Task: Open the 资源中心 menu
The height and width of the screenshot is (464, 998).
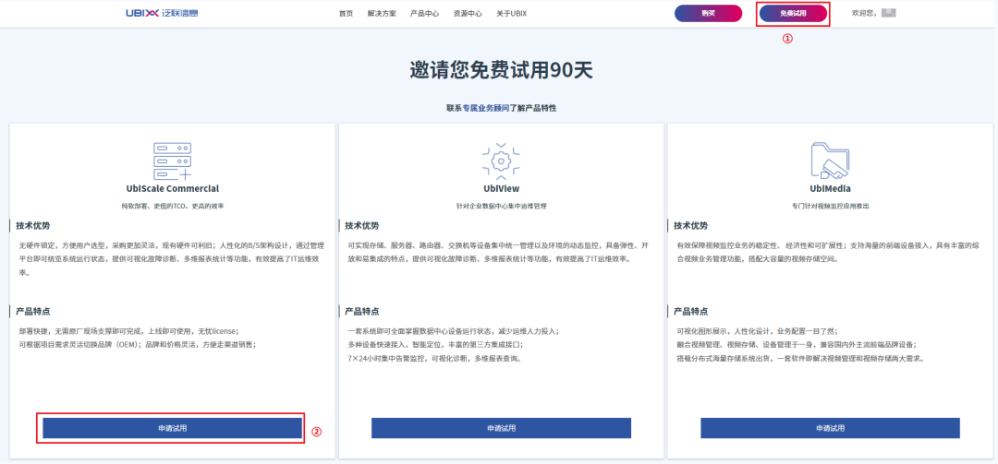Action: pyautogui.click(x=468, y=13)
